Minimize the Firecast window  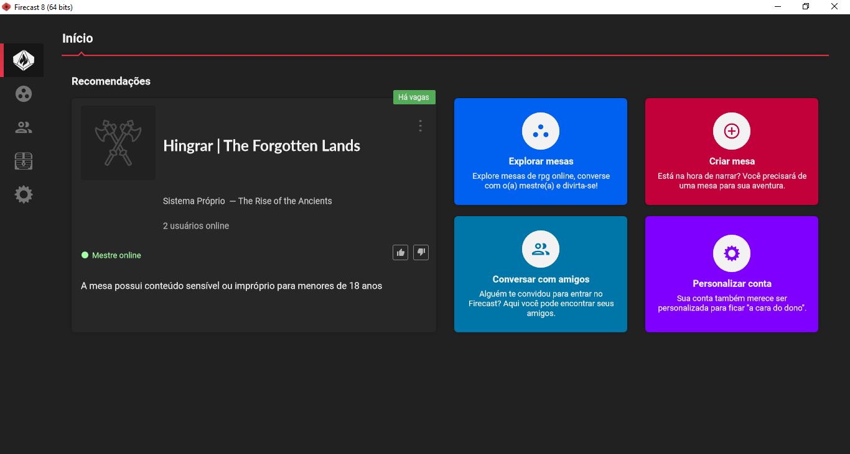click(x=778, y=7)
